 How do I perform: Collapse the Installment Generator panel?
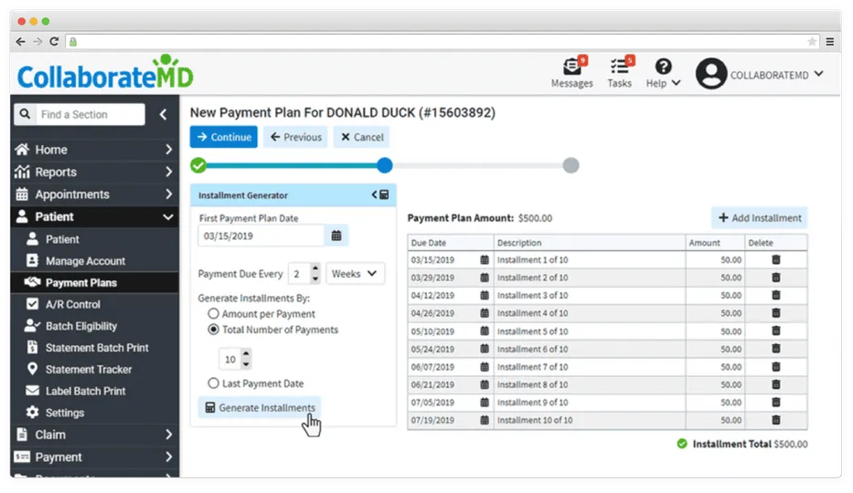click(379, 195)
